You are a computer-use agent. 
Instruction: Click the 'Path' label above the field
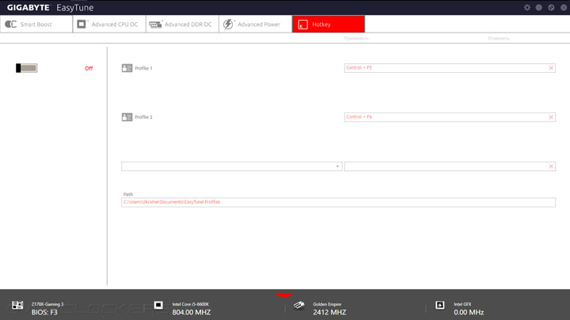pos(128,194)
